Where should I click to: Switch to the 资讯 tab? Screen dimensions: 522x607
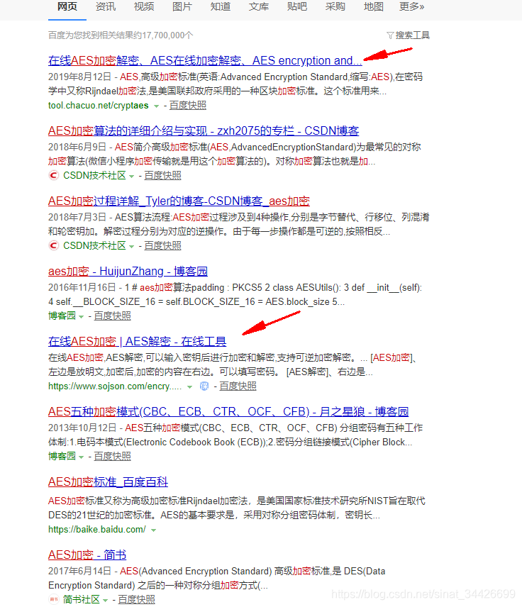tap(106, 7)
